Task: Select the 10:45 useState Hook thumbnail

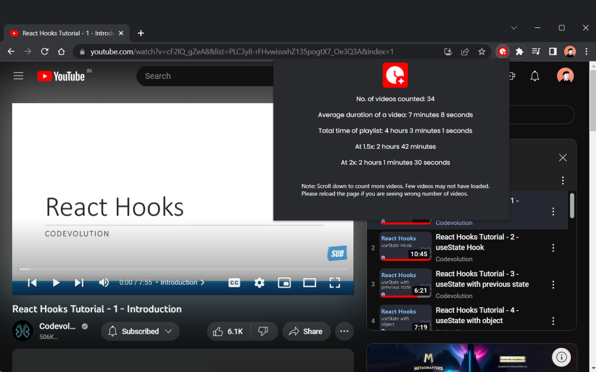Action: click(x=406, y=246)
